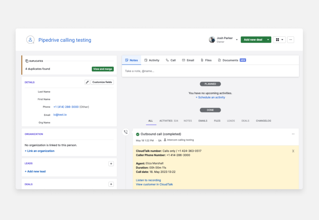This screenshot has width=319, height=220.
Task: Switch to the Documents tab
Action: [x=232, y=60]
